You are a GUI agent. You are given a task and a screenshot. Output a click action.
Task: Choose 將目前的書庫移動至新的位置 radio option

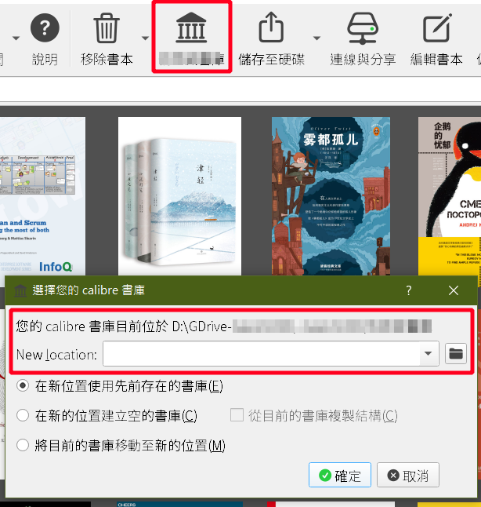coord(24,446)
